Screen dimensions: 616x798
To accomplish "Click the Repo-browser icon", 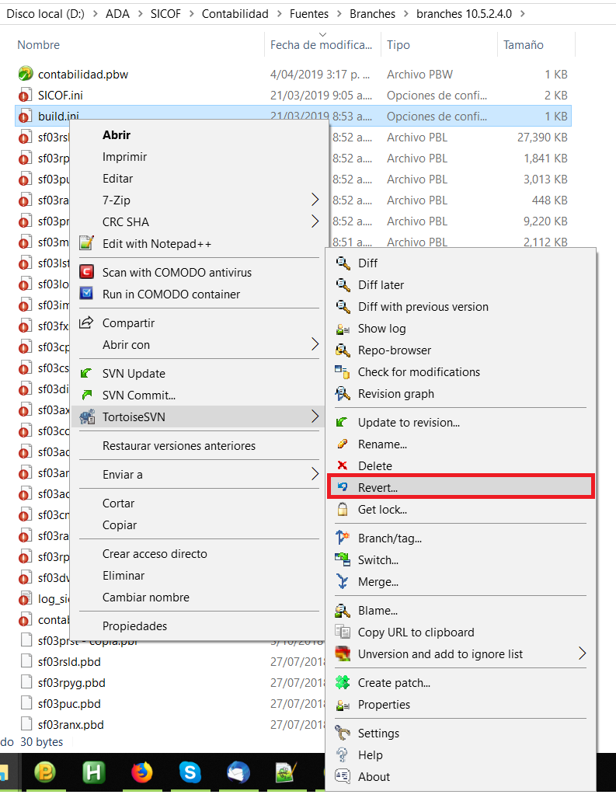I will pyautogui.click(x=343, y=350).
